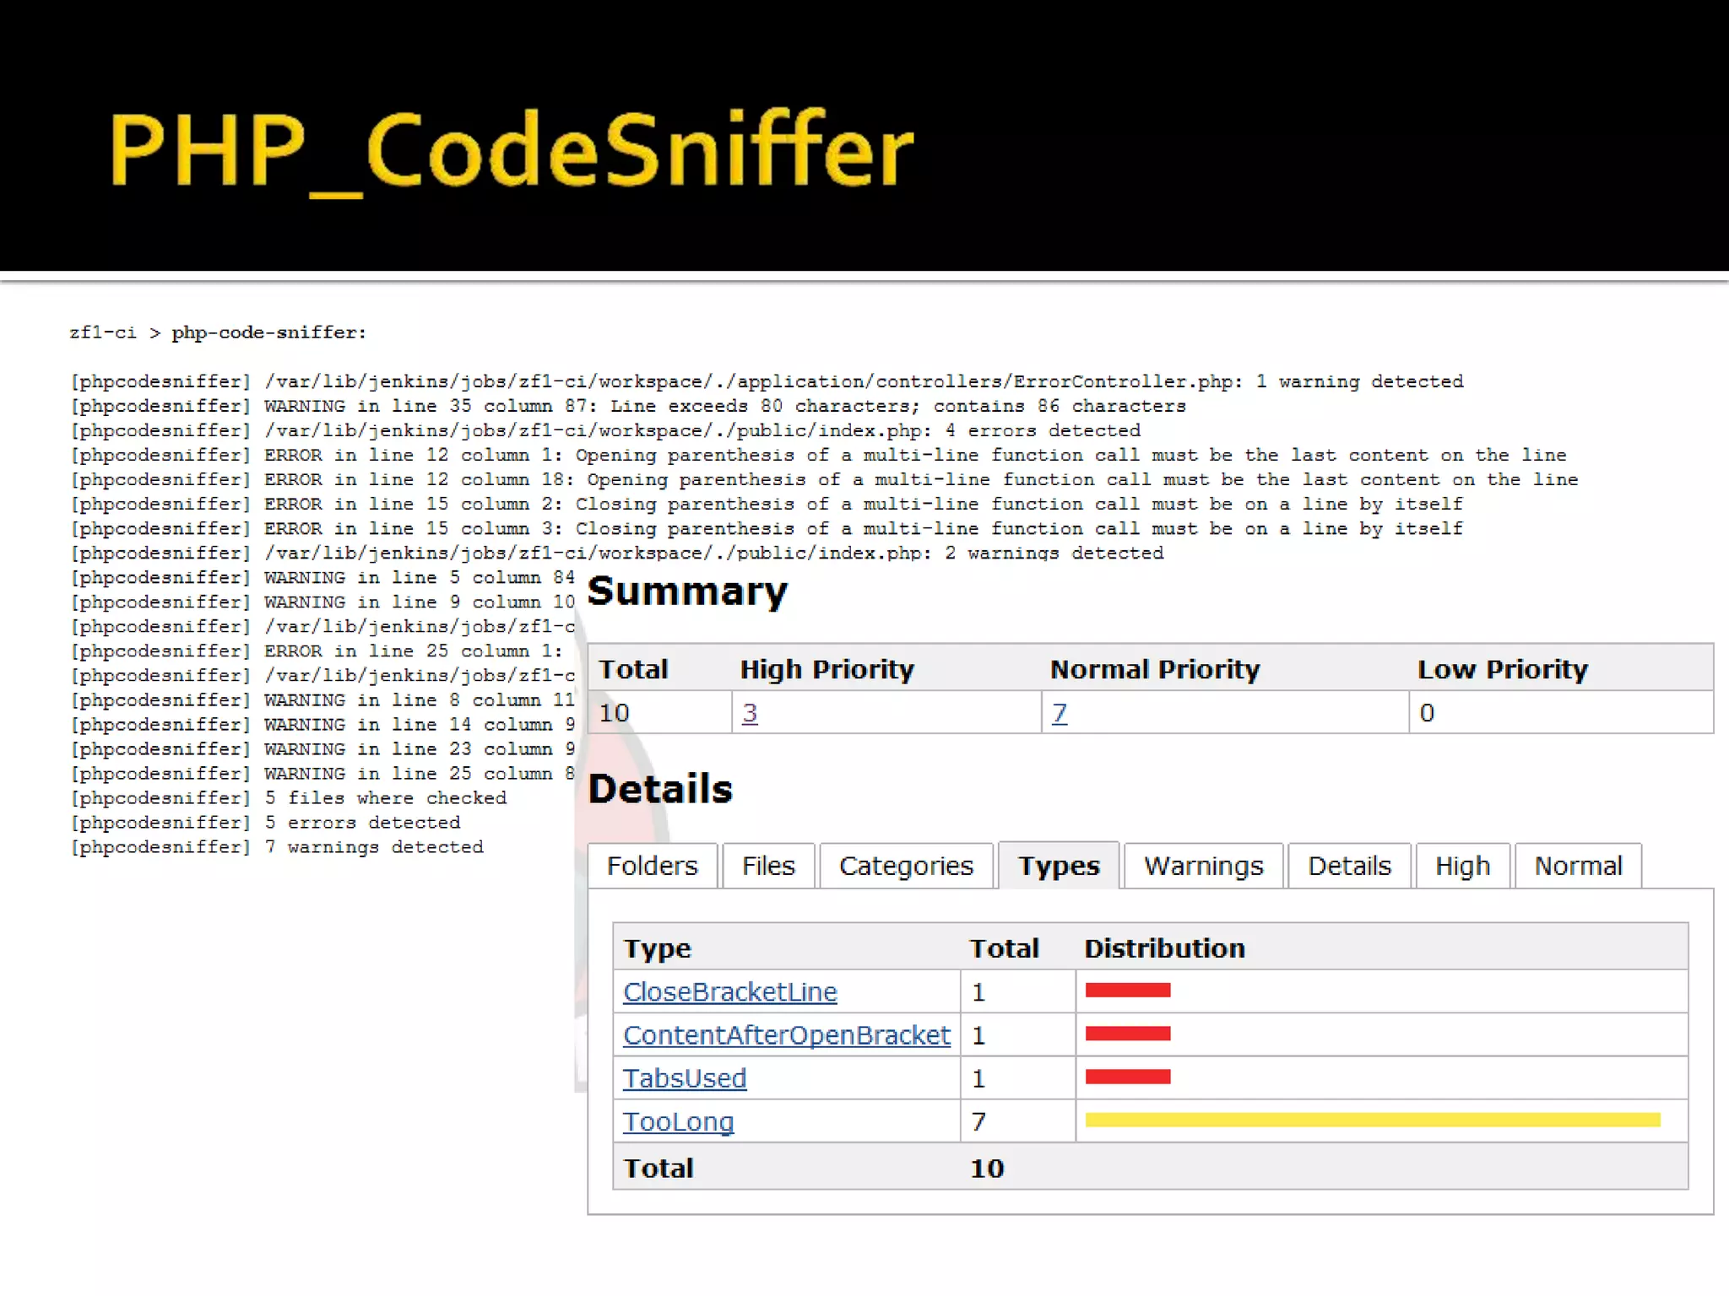Image resolution: width=1729 pixels, height=1296 pixels.
Task: Select the High priority tab
Action: [x=1462, y=866]
